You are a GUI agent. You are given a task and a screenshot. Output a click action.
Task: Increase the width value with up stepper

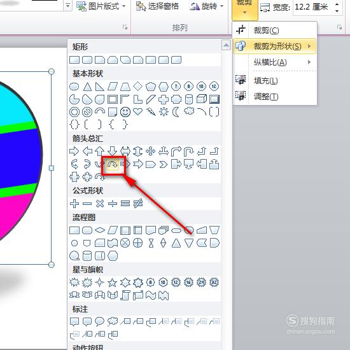pyautogui.click(x=337, y=4)
